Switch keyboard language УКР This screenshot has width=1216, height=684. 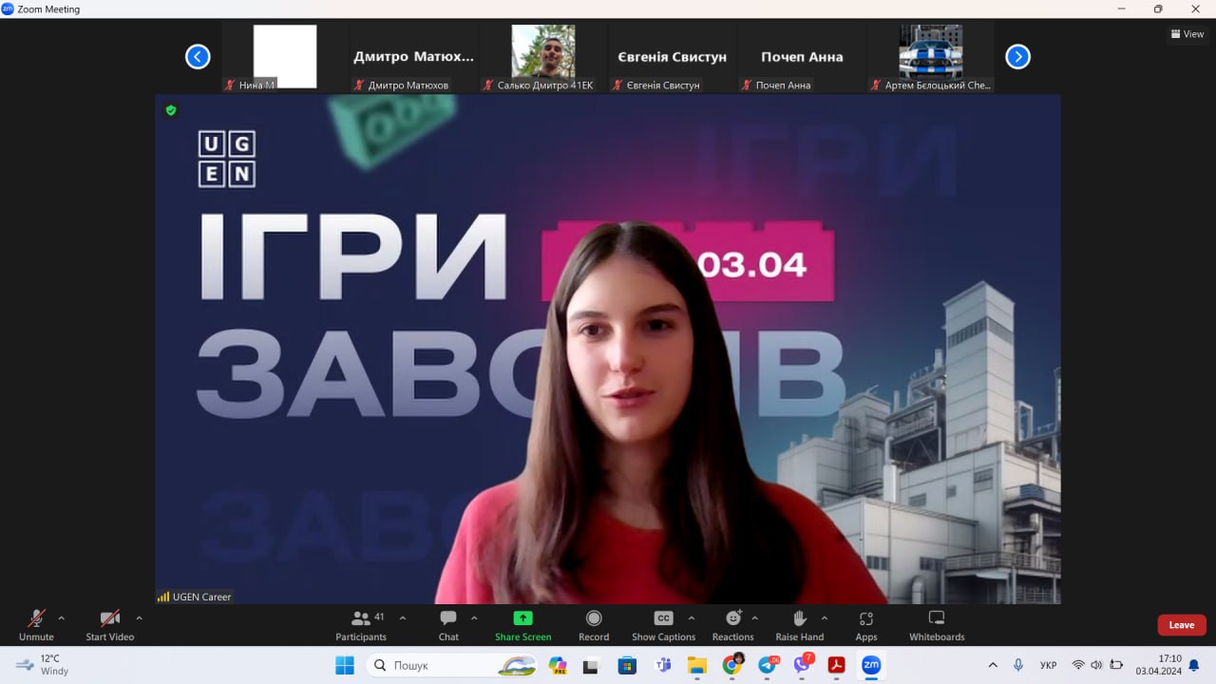[x=1049, y=665]
